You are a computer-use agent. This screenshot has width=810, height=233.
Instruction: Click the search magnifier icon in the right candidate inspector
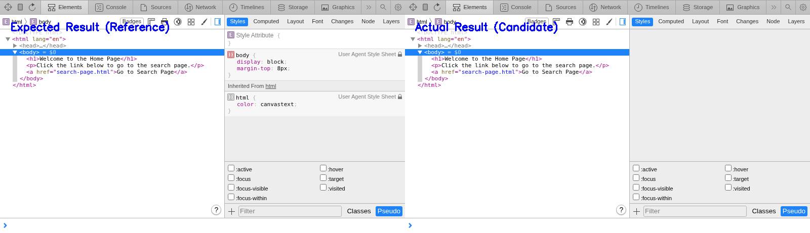click(x=788, y=7)
